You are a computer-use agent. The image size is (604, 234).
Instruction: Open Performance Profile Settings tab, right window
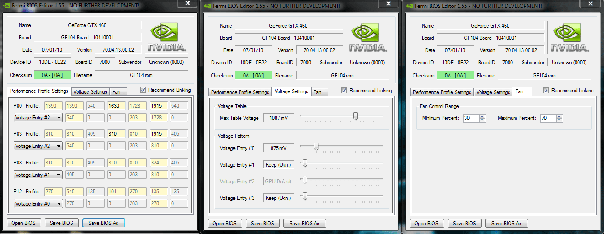pyautogui.click(x=442, y=92)
